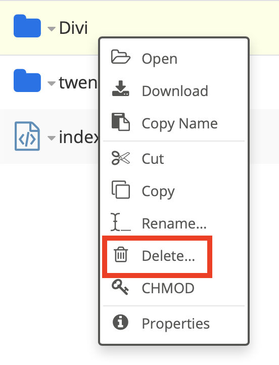The height and width of the screenshot is (365, 279).
Task: Click the index code file icon
Action: point(27,136)
